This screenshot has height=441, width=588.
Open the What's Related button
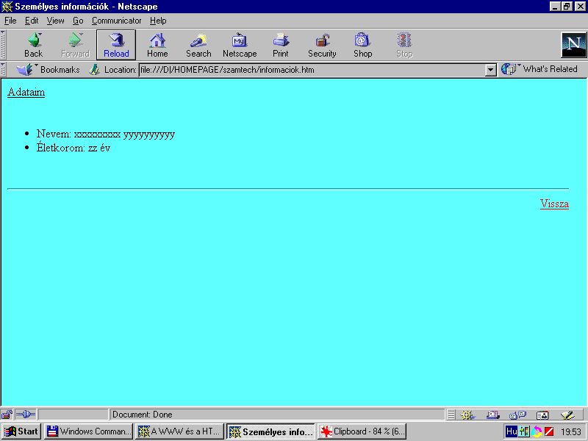[x=539, y=69]
